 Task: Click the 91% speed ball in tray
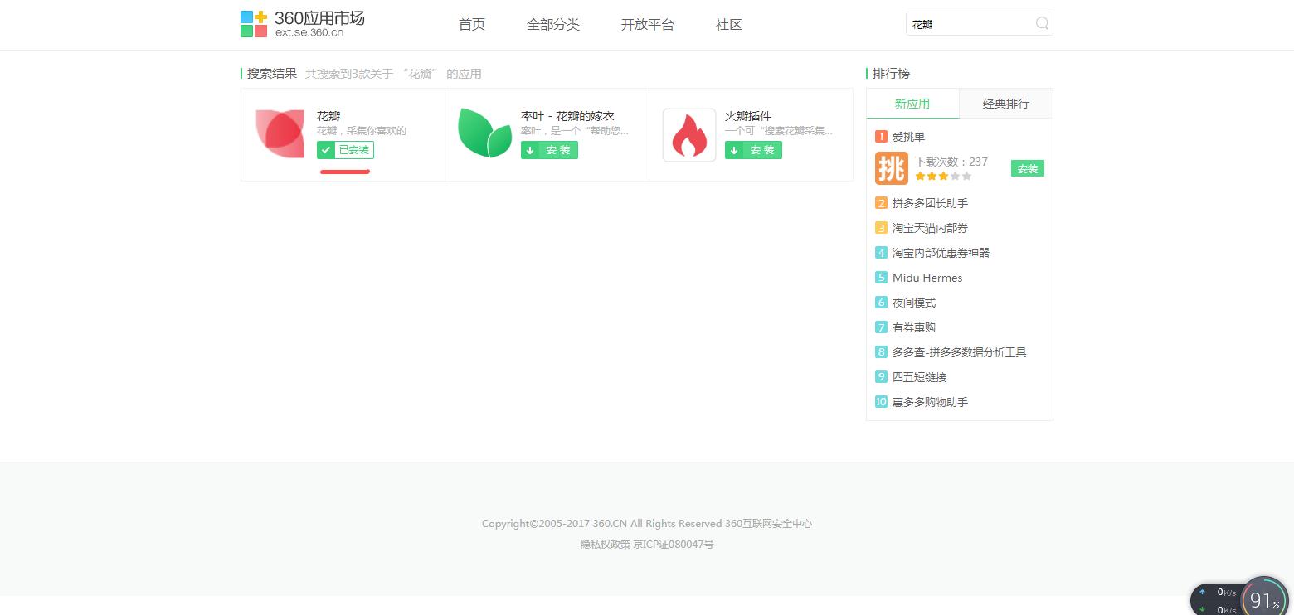tap(1264, 598)
